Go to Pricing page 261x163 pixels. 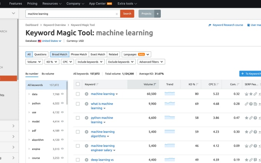point(32,4)
